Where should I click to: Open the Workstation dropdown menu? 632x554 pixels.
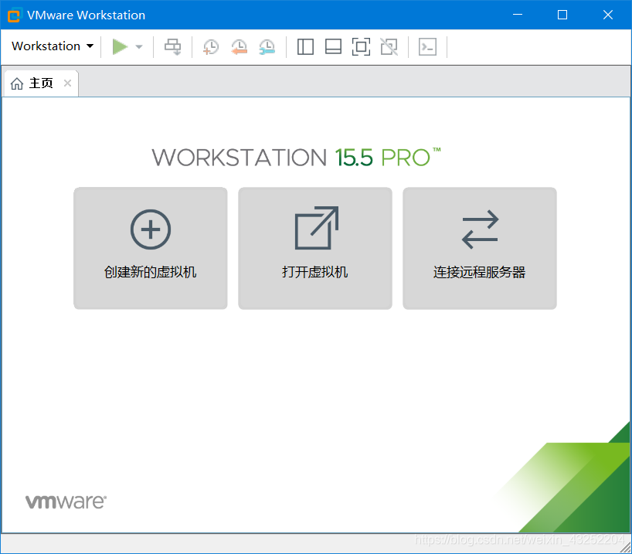[x=53, y=46]
